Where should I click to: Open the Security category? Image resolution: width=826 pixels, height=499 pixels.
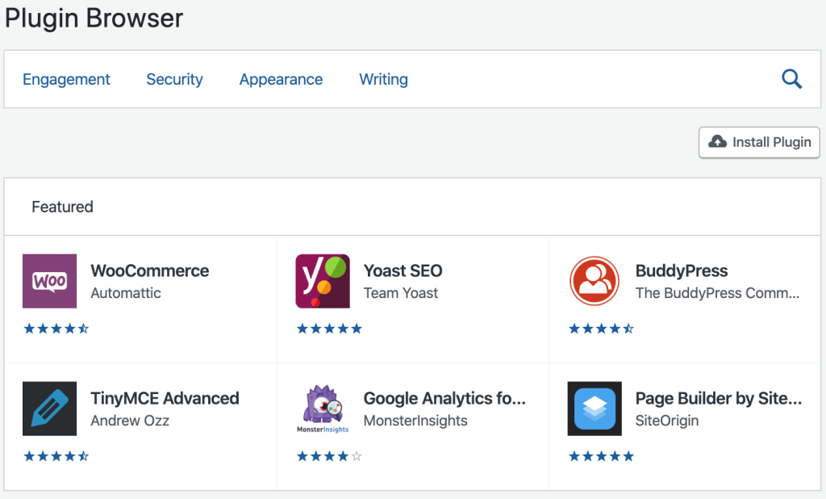[x=174, y=79]
